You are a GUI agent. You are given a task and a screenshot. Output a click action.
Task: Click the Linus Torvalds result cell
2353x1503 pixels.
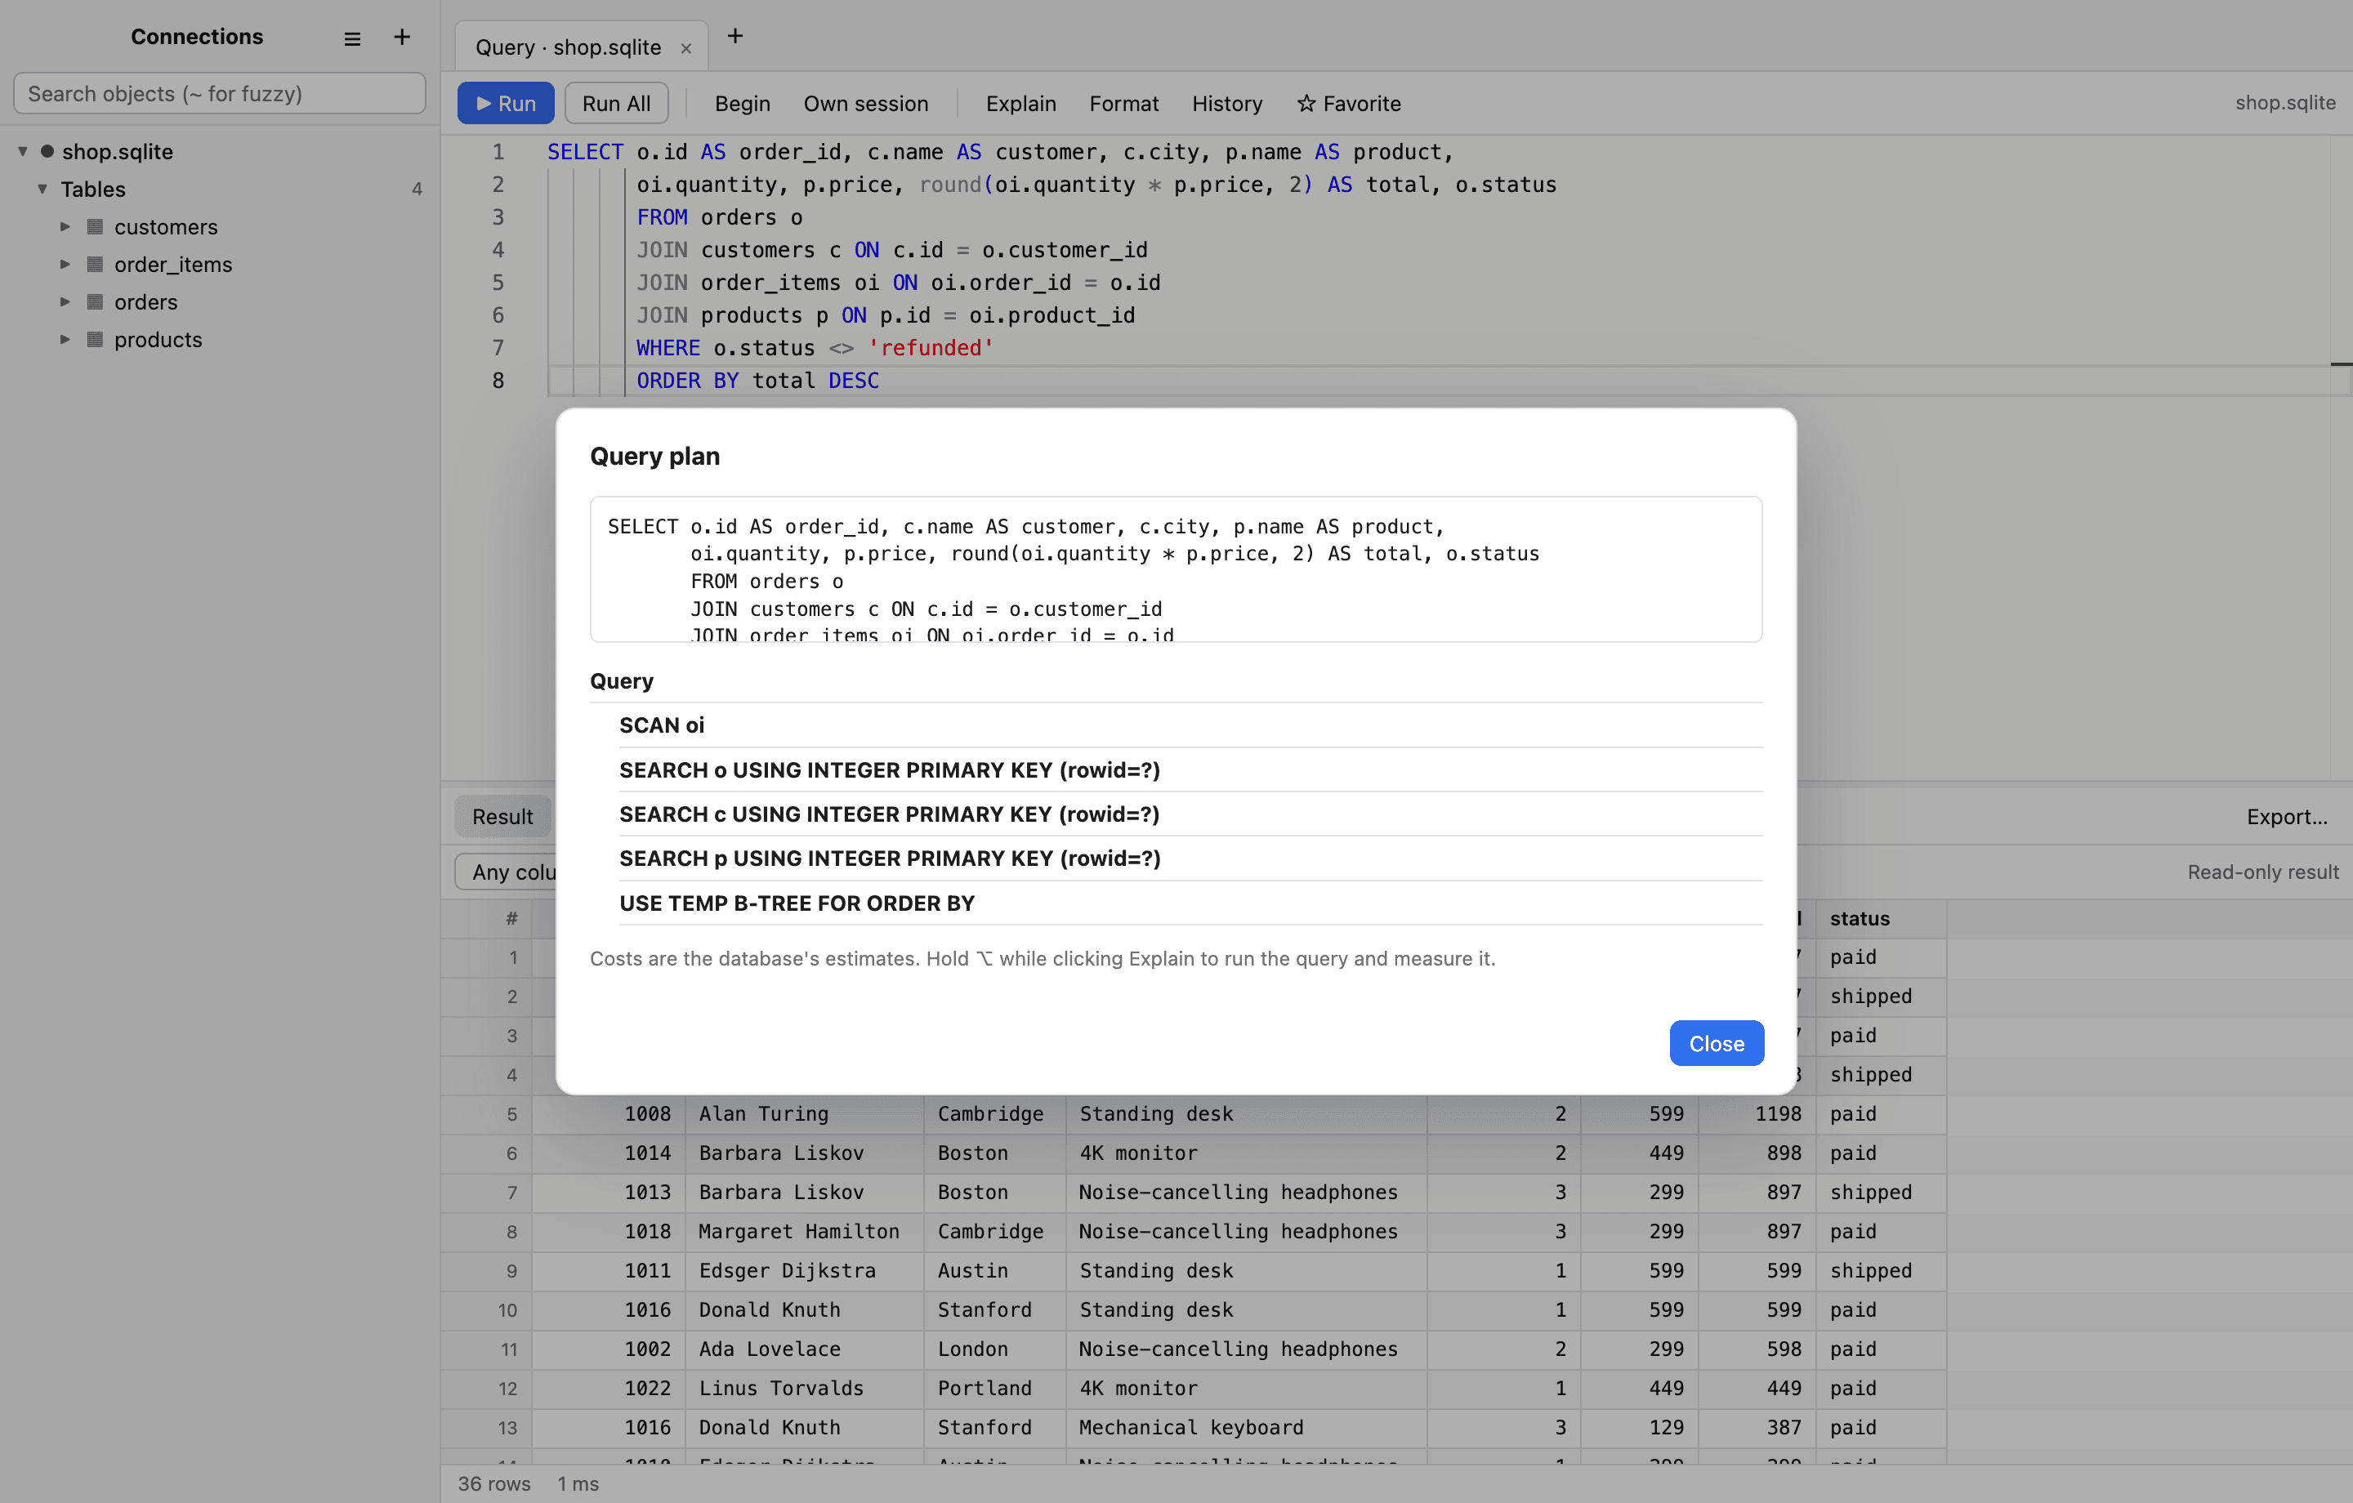tap(804, 1389)
